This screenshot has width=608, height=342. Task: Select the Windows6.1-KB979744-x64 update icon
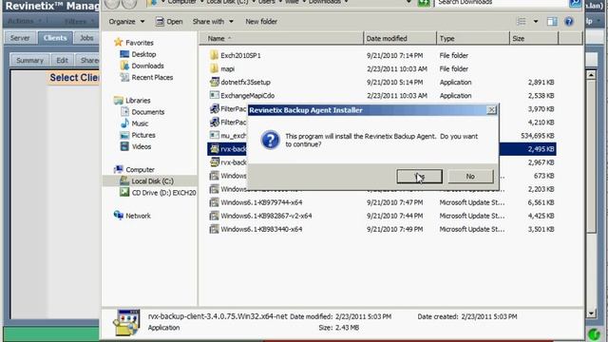214,202
